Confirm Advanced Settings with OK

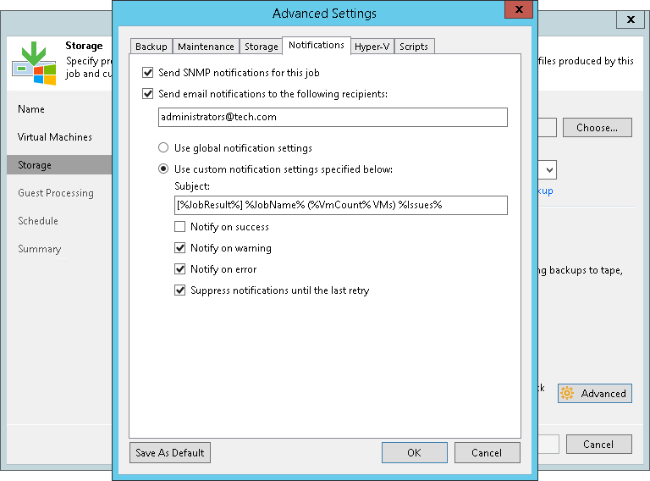point(414,453)
